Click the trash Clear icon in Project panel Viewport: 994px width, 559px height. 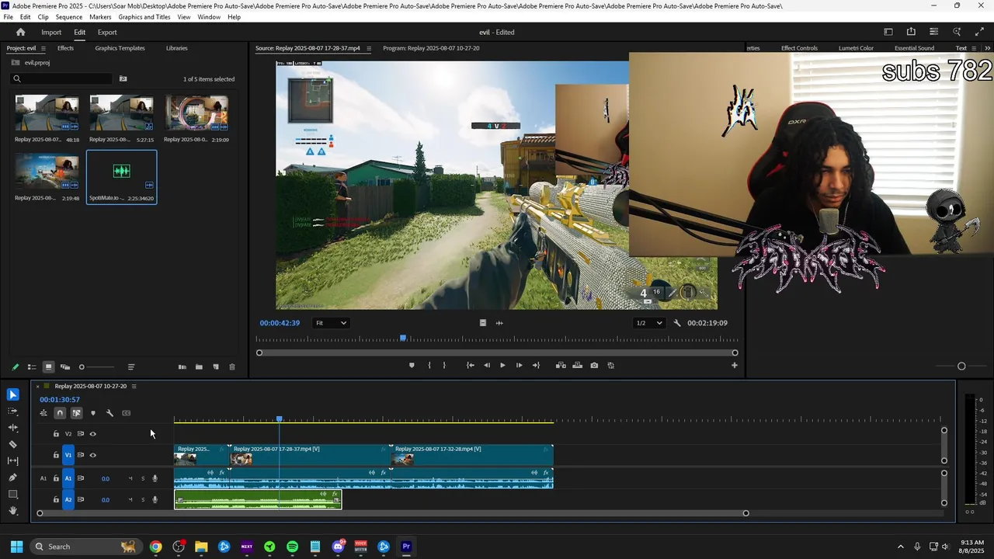tap(231, 367)
